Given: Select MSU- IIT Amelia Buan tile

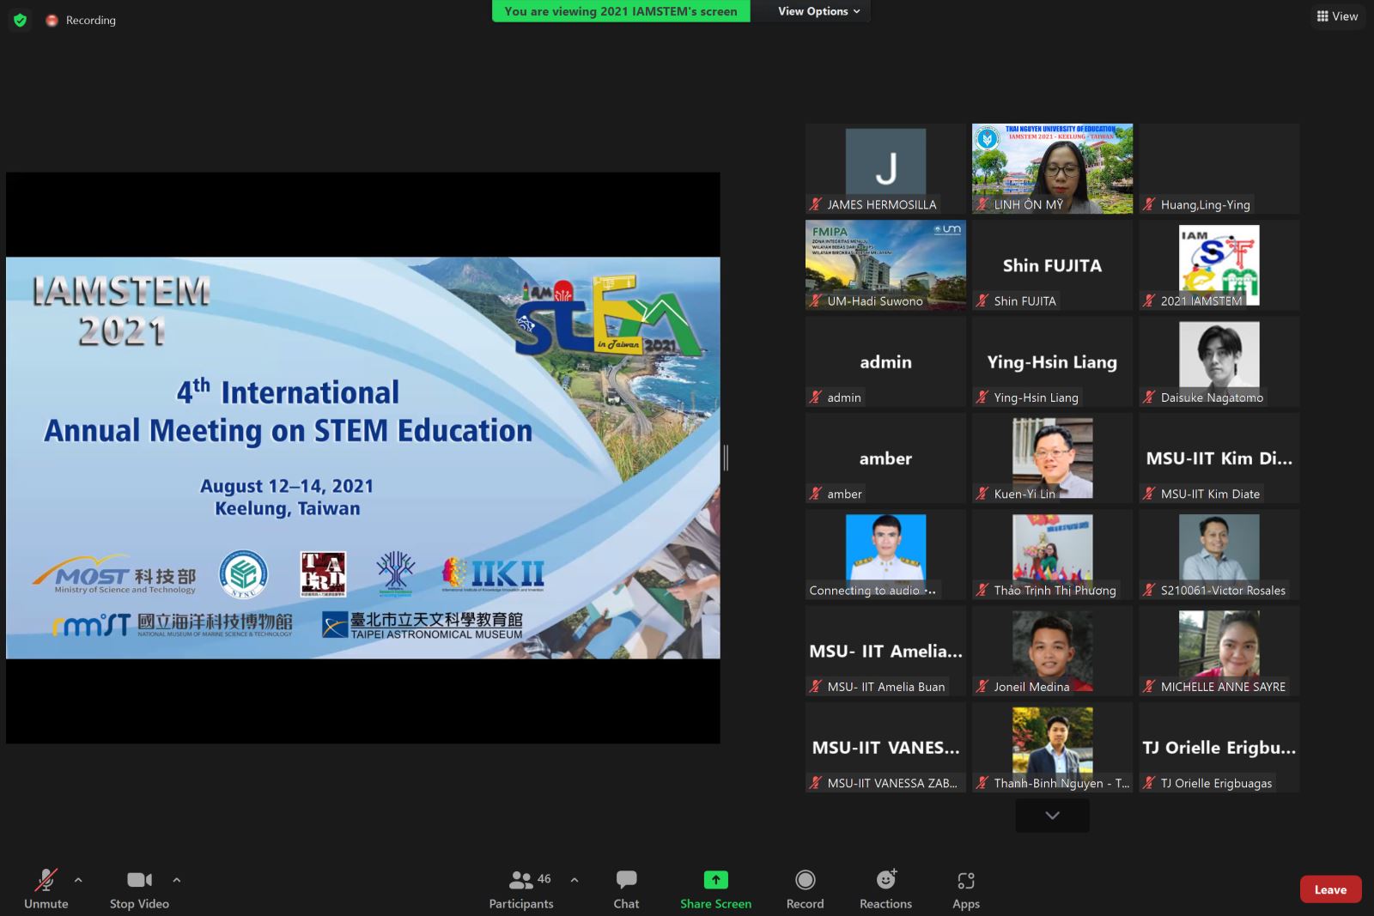Looking at the screenshot, I should 885,651.
